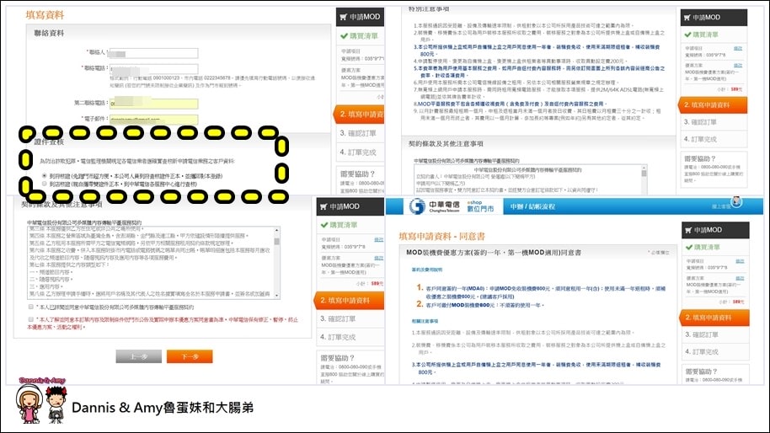Viewport: 770px width, 433px height.
Task: Select step 3. 確認訂單 in the 同意書 panel
Action: [716, 334]
